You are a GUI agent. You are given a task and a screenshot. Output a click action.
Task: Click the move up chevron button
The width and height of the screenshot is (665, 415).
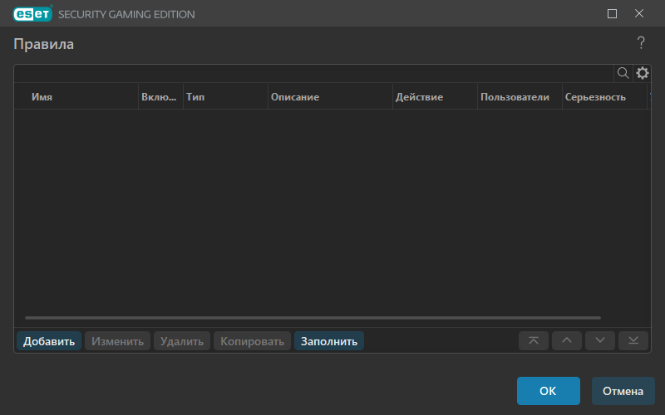point(567,341)
